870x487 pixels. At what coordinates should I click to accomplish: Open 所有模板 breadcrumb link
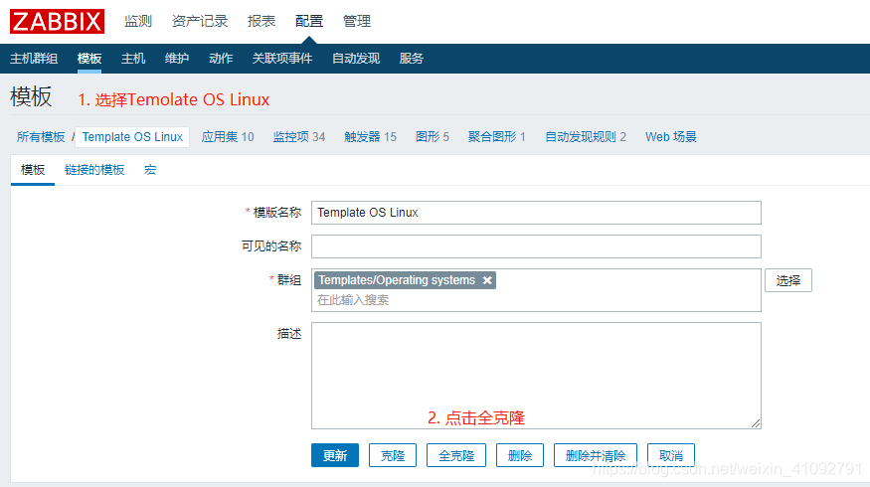pos(41,137)
